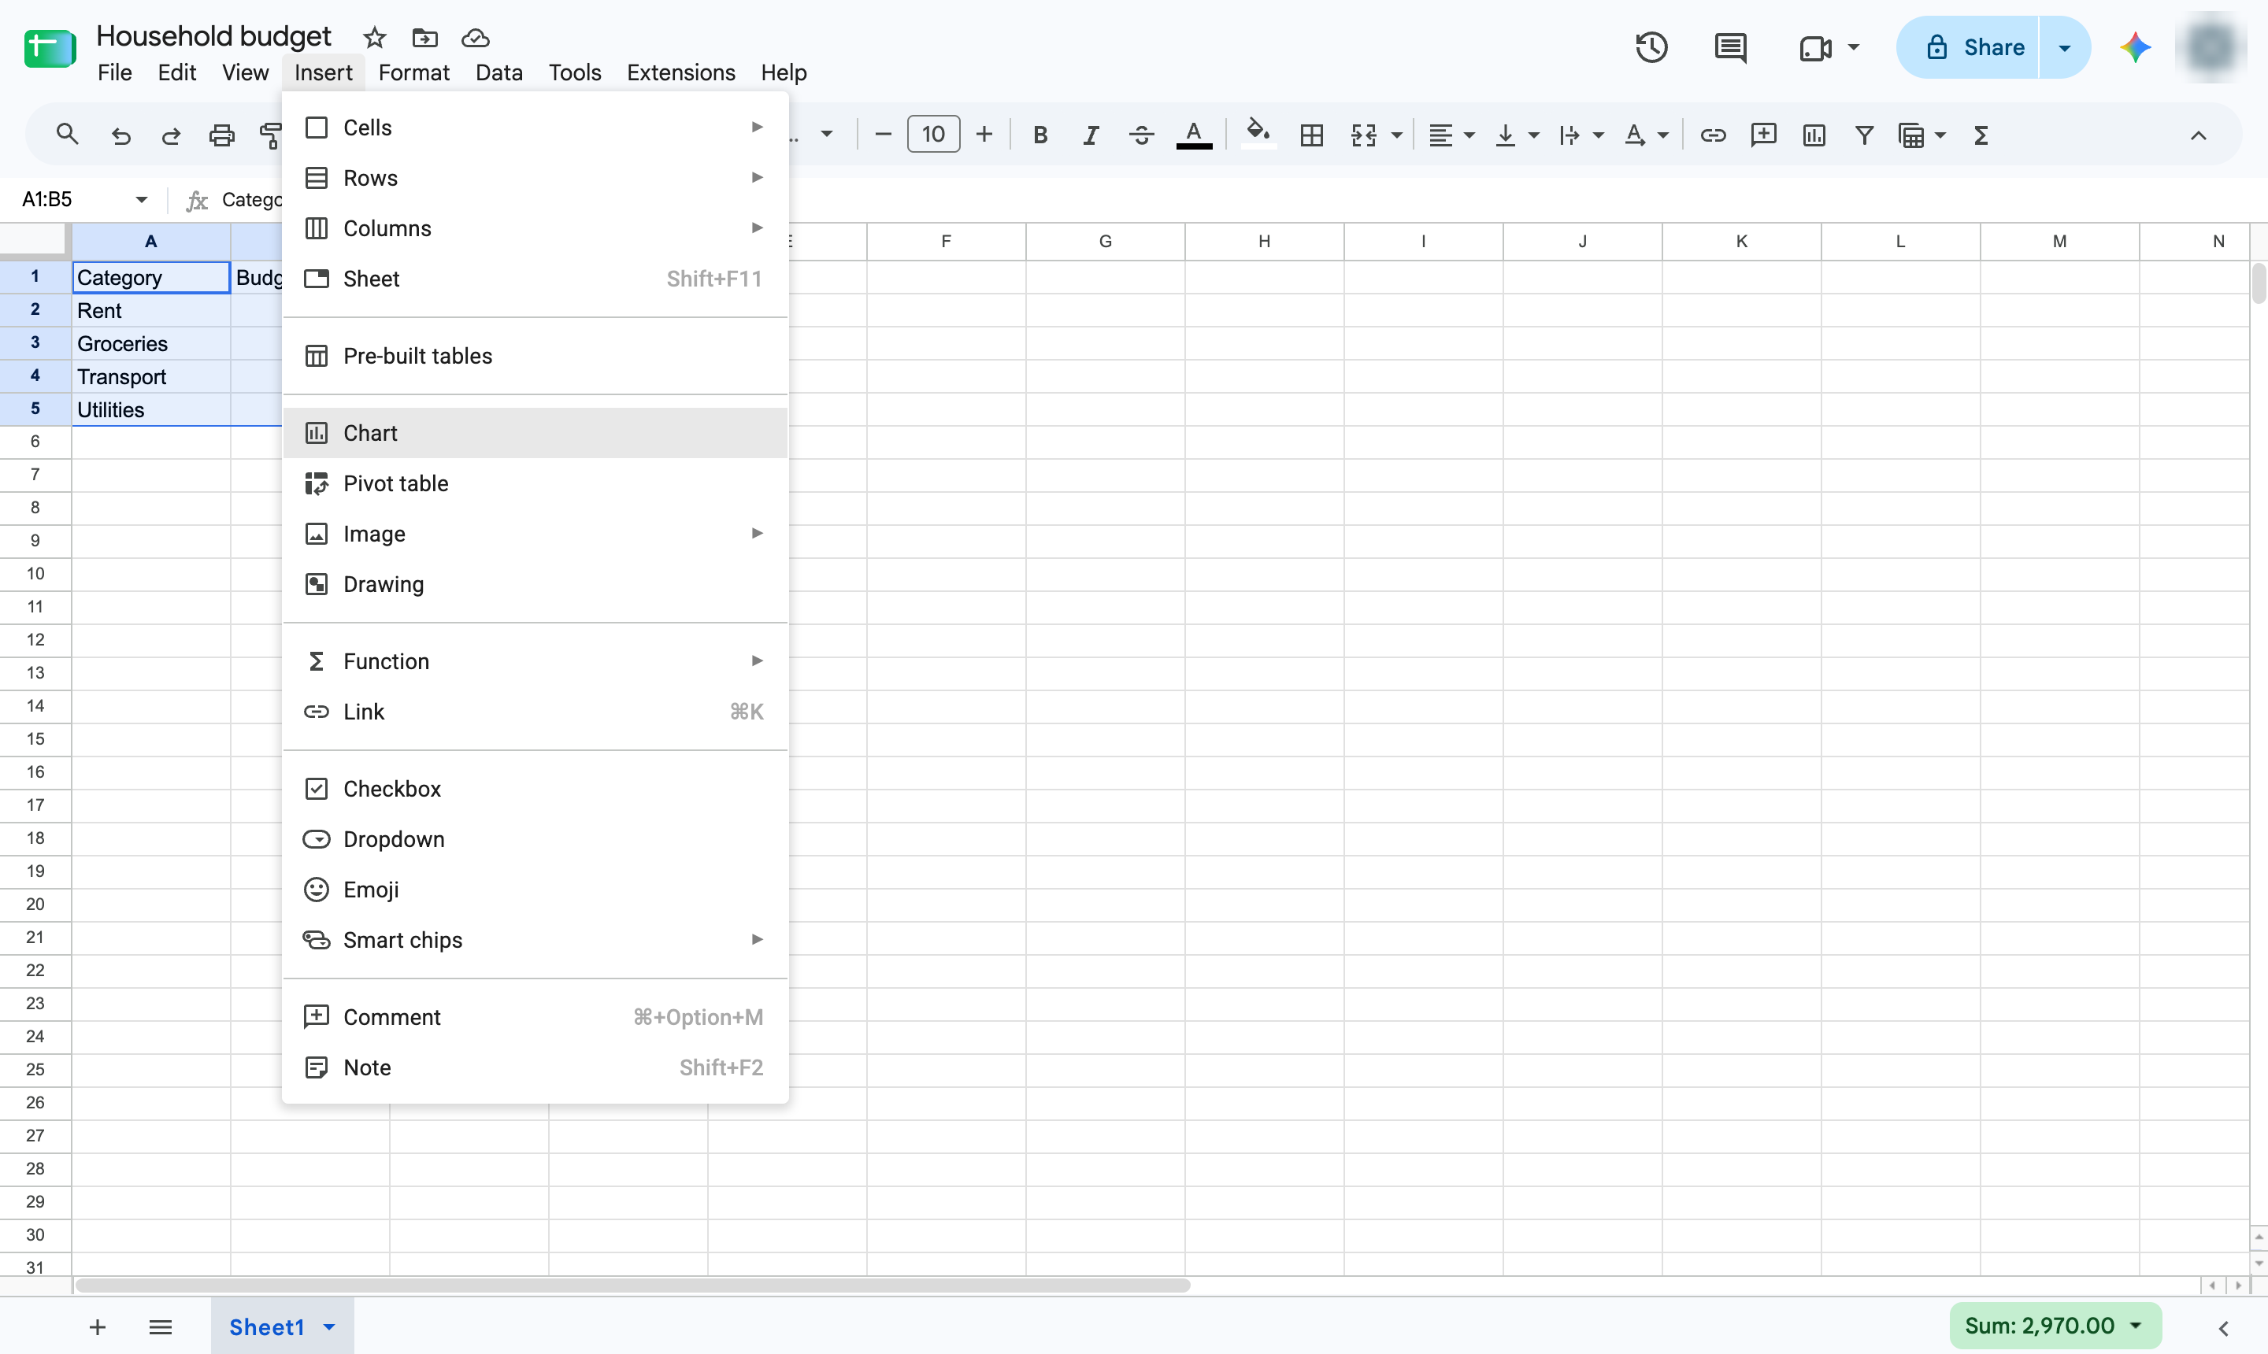
Task: Click the borders grid icon
Action: pyautogui.click(x=1311, y=135)
